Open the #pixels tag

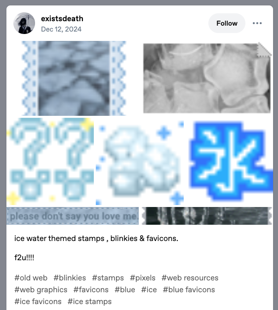coord(143,278)
